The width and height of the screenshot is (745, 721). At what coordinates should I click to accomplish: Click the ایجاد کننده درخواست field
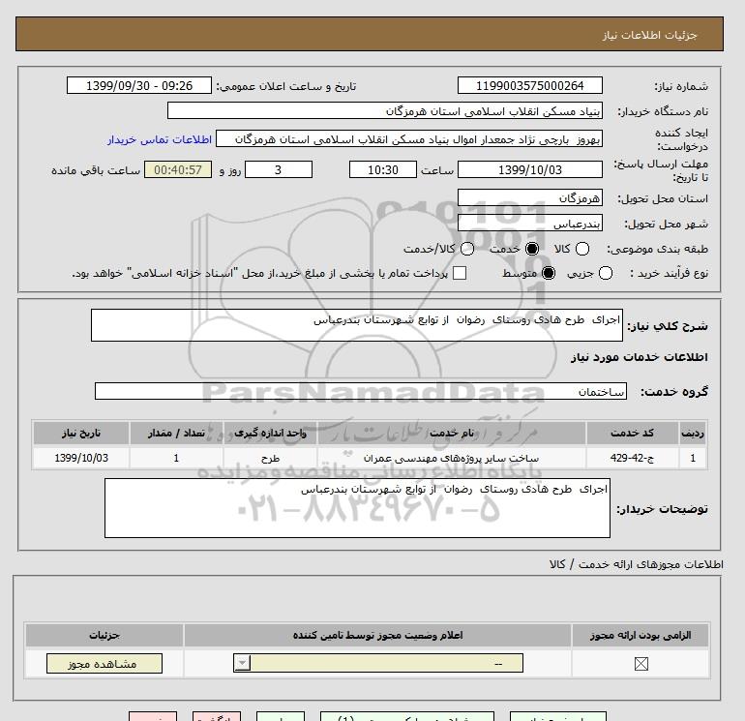click(x=409, y=139)
